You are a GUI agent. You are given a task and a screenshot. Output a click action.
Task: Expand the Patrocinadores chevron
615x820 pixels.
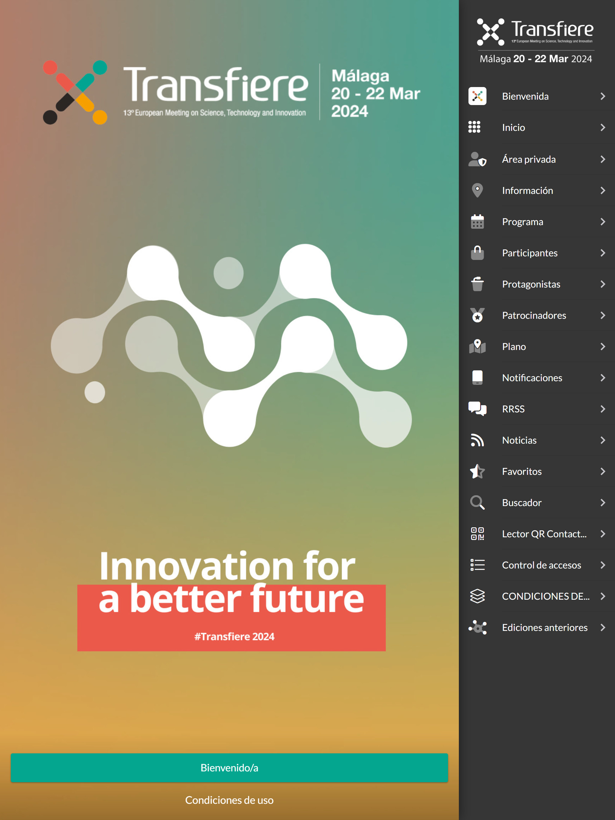pos(602,315)
